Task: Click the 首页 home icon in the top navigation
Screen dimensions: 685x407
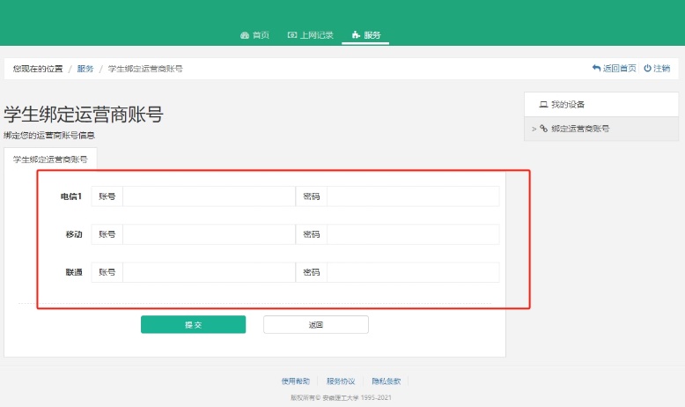Action: [x=245, y=35]
